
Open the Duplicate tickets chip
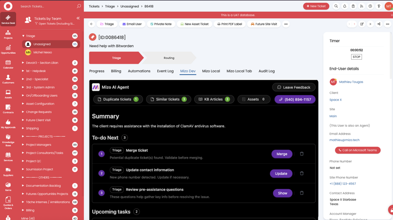tap(118, 99)
